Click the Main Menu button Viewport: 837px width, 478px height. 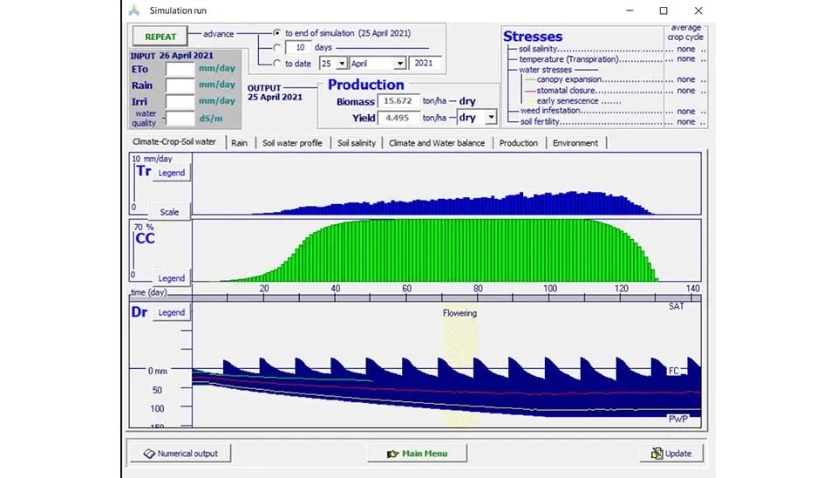[x=417, y=453]
